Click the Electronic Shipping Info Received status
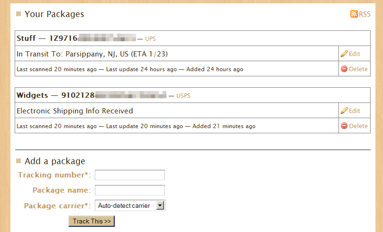The width and height of the screenshot is (383, 232). pos(74,111)
